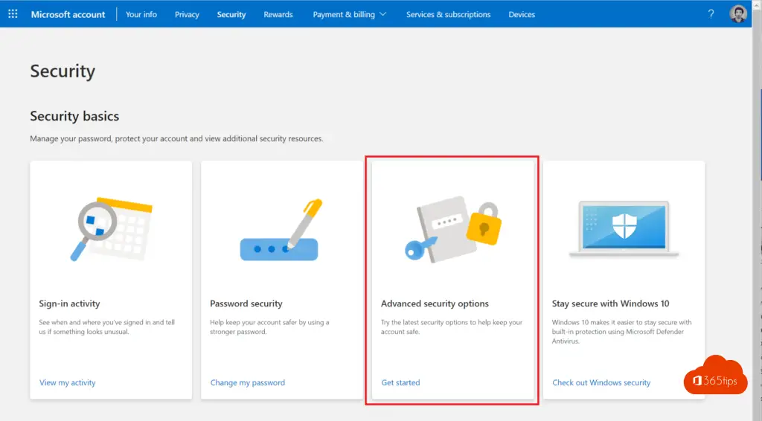Click the Password security pen illustration

(281, 230)
